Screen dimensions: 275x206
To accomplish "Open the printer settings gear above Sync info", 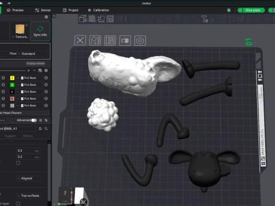I will 46,17.
